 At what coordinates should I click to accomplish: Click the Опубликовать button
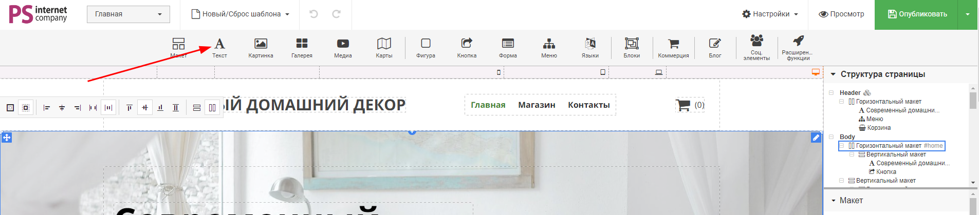(x=916, y=14)
